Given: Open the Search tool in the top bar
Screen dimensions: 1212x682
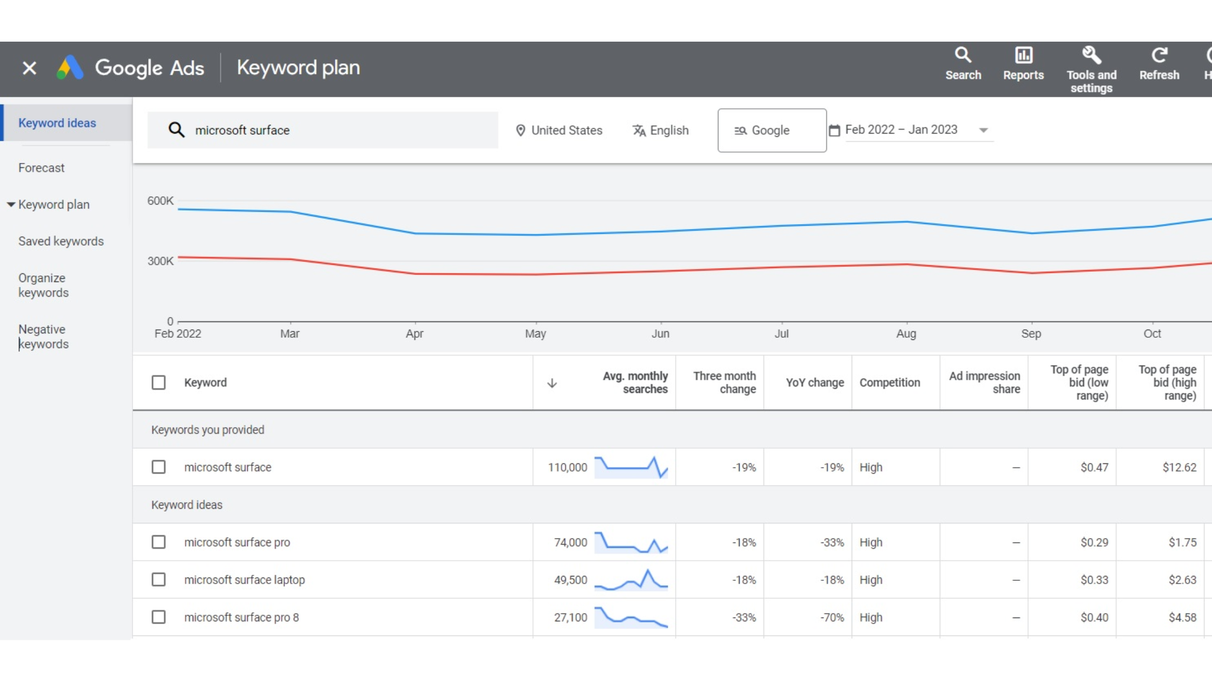Looking at the screenshot, I should pos(963,64).
